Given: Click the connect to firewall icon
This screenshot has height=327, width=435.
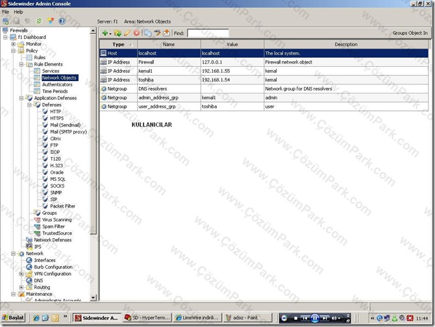Looking at the screenshot, I should tap(6, 21).
